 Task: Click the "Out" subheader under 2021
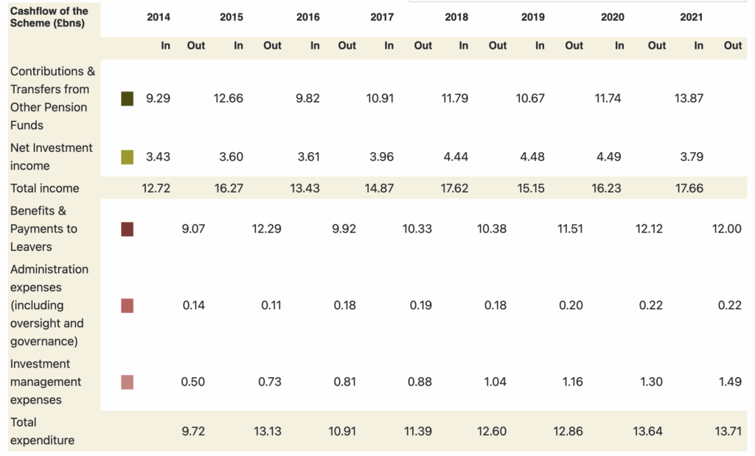pyautogui.click(x=732, y=45)
